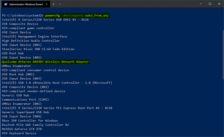Click "NVIDIA GeForce GTX 970" line
This screenshot has height=137, width=224.
pyautogui.click(x=22, y=129)
